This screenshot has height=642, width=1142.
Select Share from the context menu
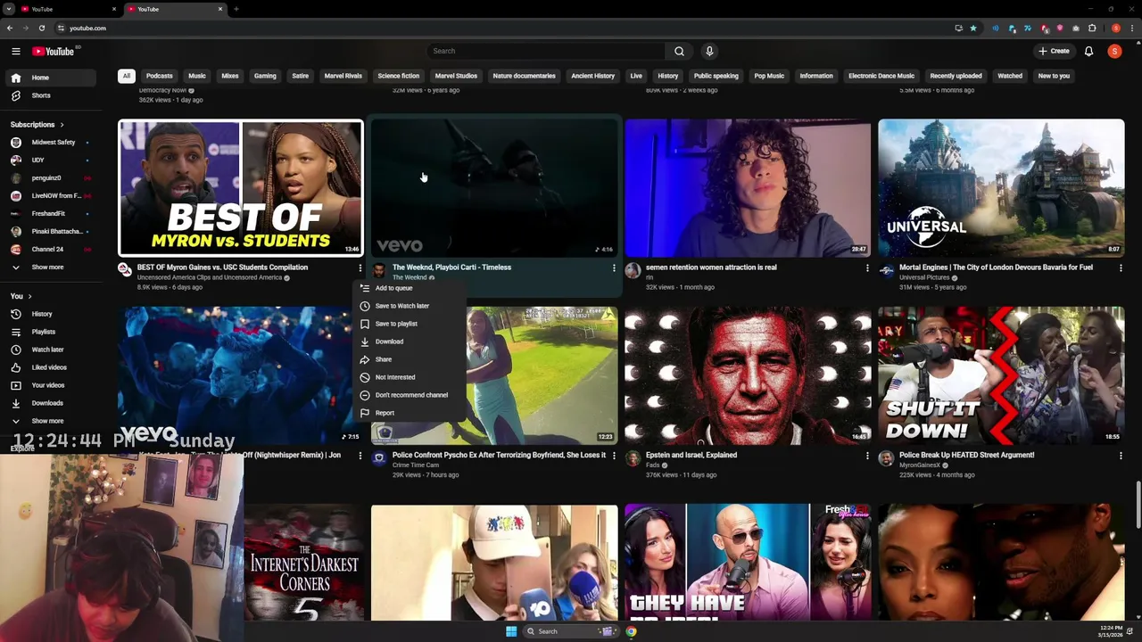tap(410, 359)
